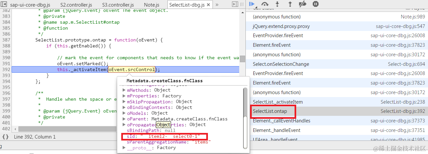Click the Metadata.createClass.fnClass popup title
The height and width of the screenshot is (154, 428).
165,81
